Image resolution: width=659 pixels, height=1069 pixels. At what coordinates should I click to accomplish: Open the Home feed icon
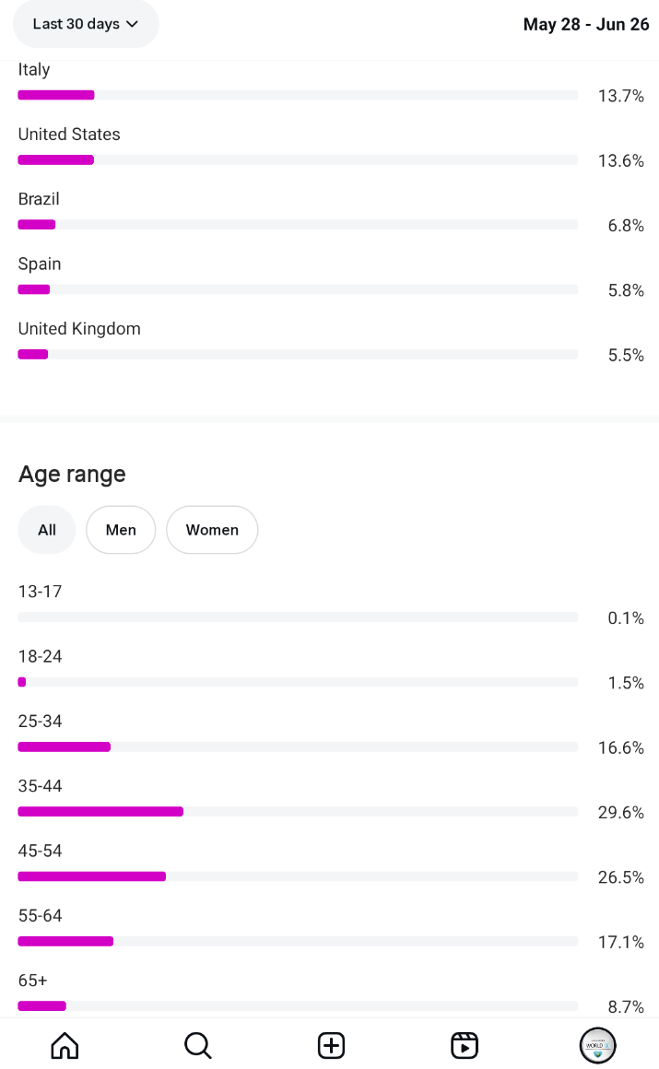tap(65, 1045)
